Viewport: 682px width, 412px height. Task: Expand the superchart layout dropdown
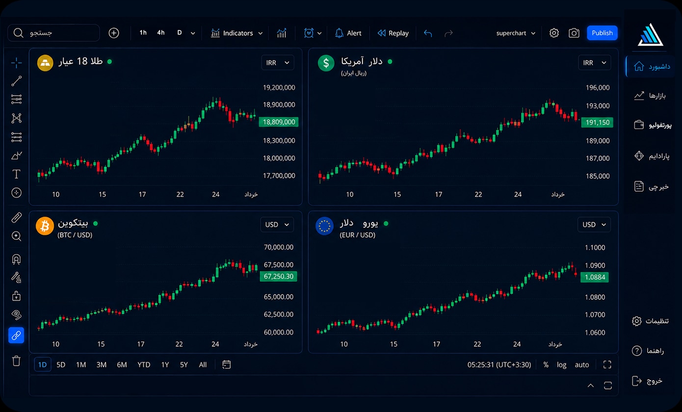(516, 33)
